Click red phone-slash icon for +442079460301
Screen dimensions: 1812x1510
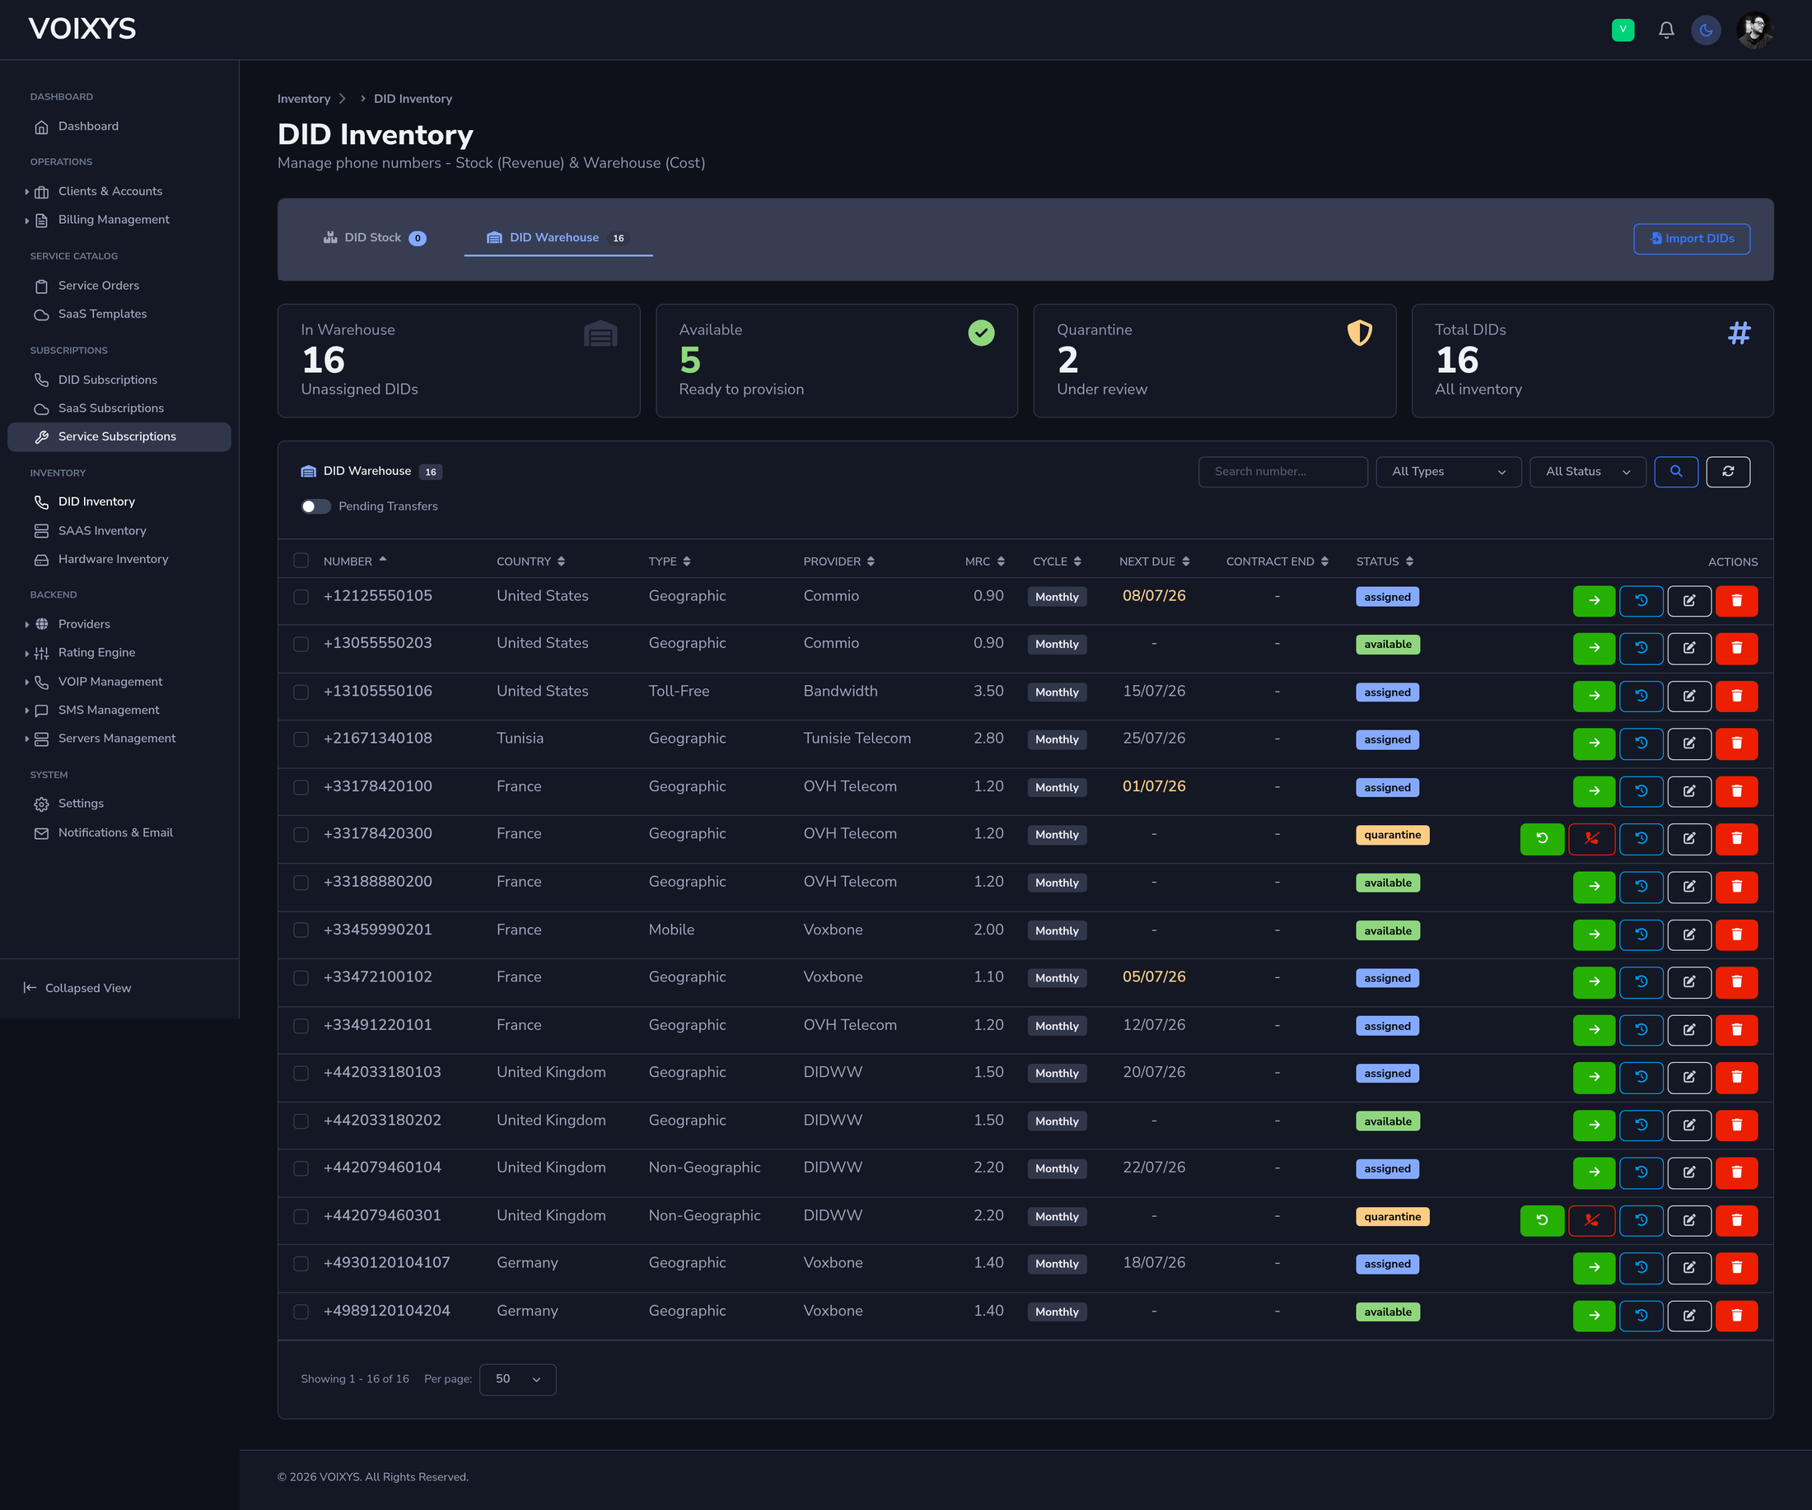[x=1591, y=1220]
